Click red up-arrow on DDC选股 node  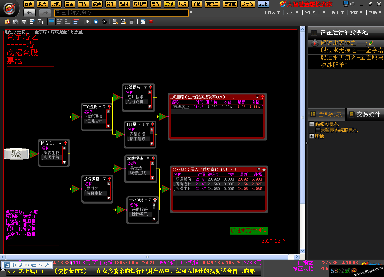[x=109, y=107]
